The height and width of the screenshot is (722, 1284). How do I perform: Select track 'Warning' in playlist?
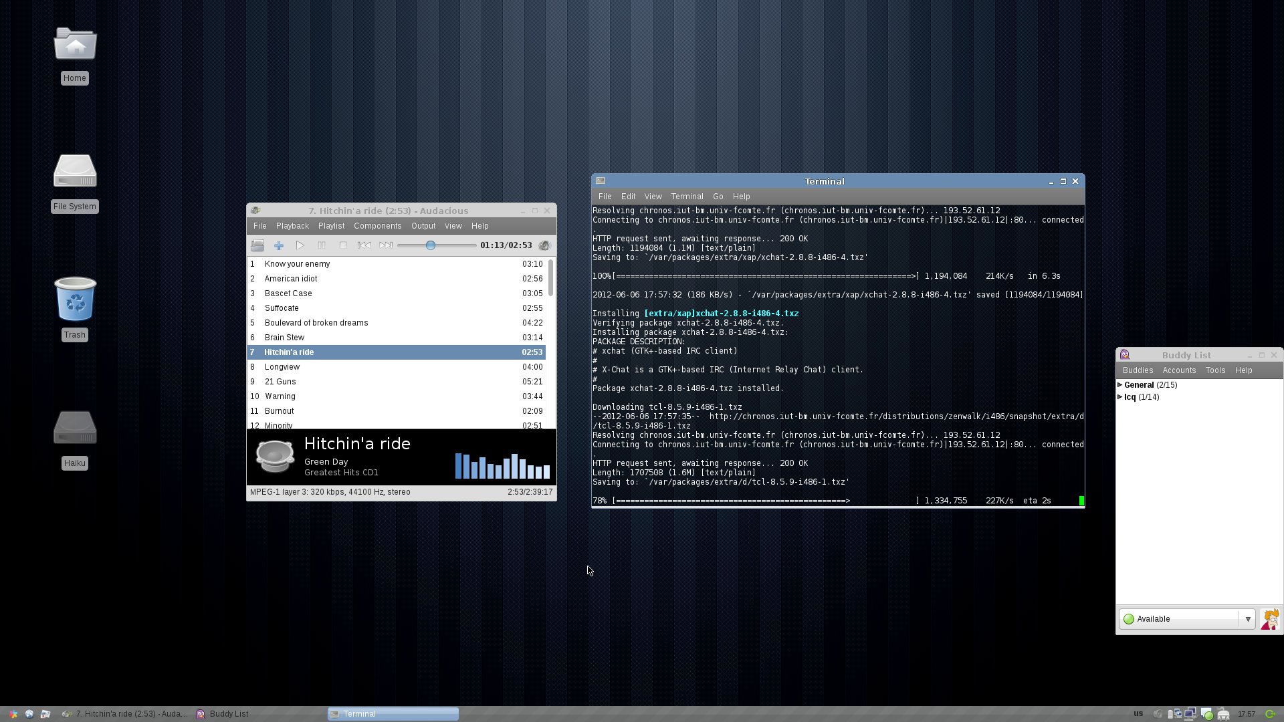point(397,396)
